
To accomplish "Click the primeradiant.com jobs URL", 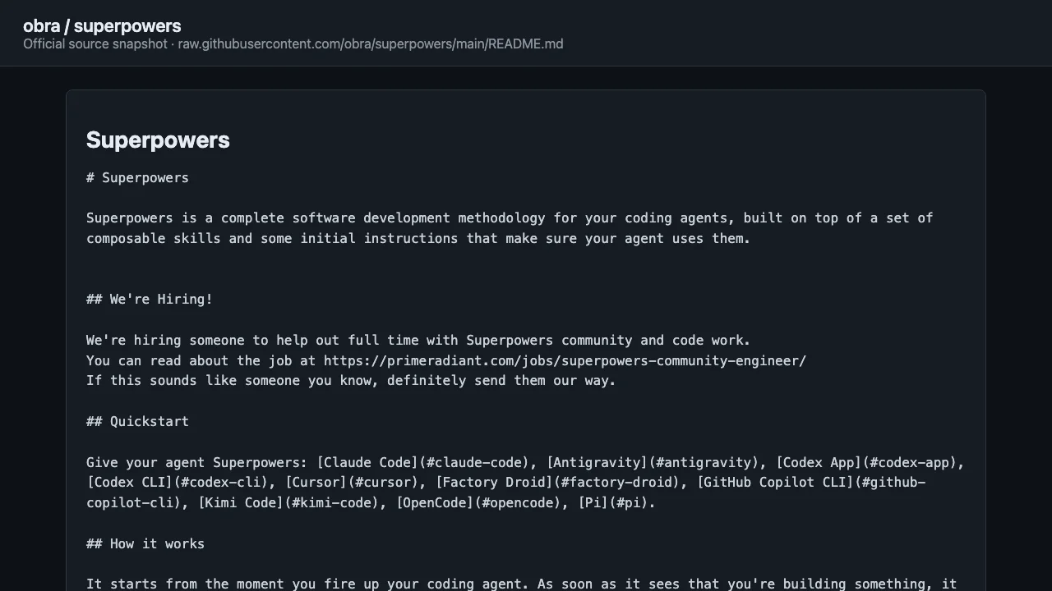I will point(565,361).
